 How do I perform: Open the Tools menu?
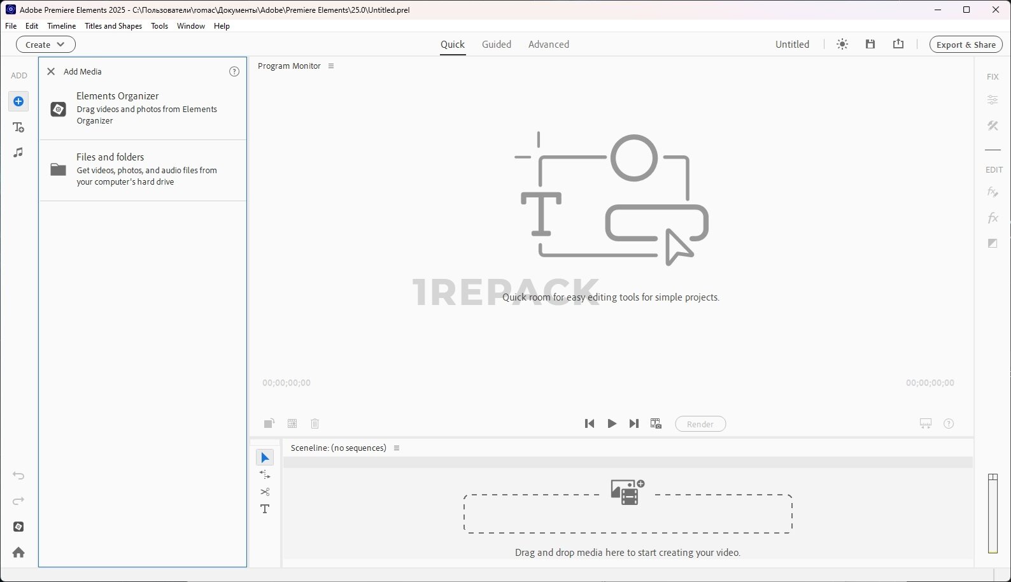coord(159,26)
